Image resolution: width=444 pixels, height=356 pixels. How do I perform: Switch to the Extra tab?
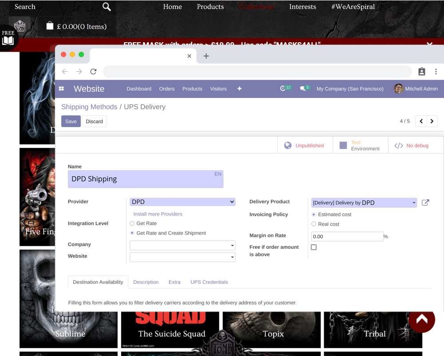click(174, 282)
